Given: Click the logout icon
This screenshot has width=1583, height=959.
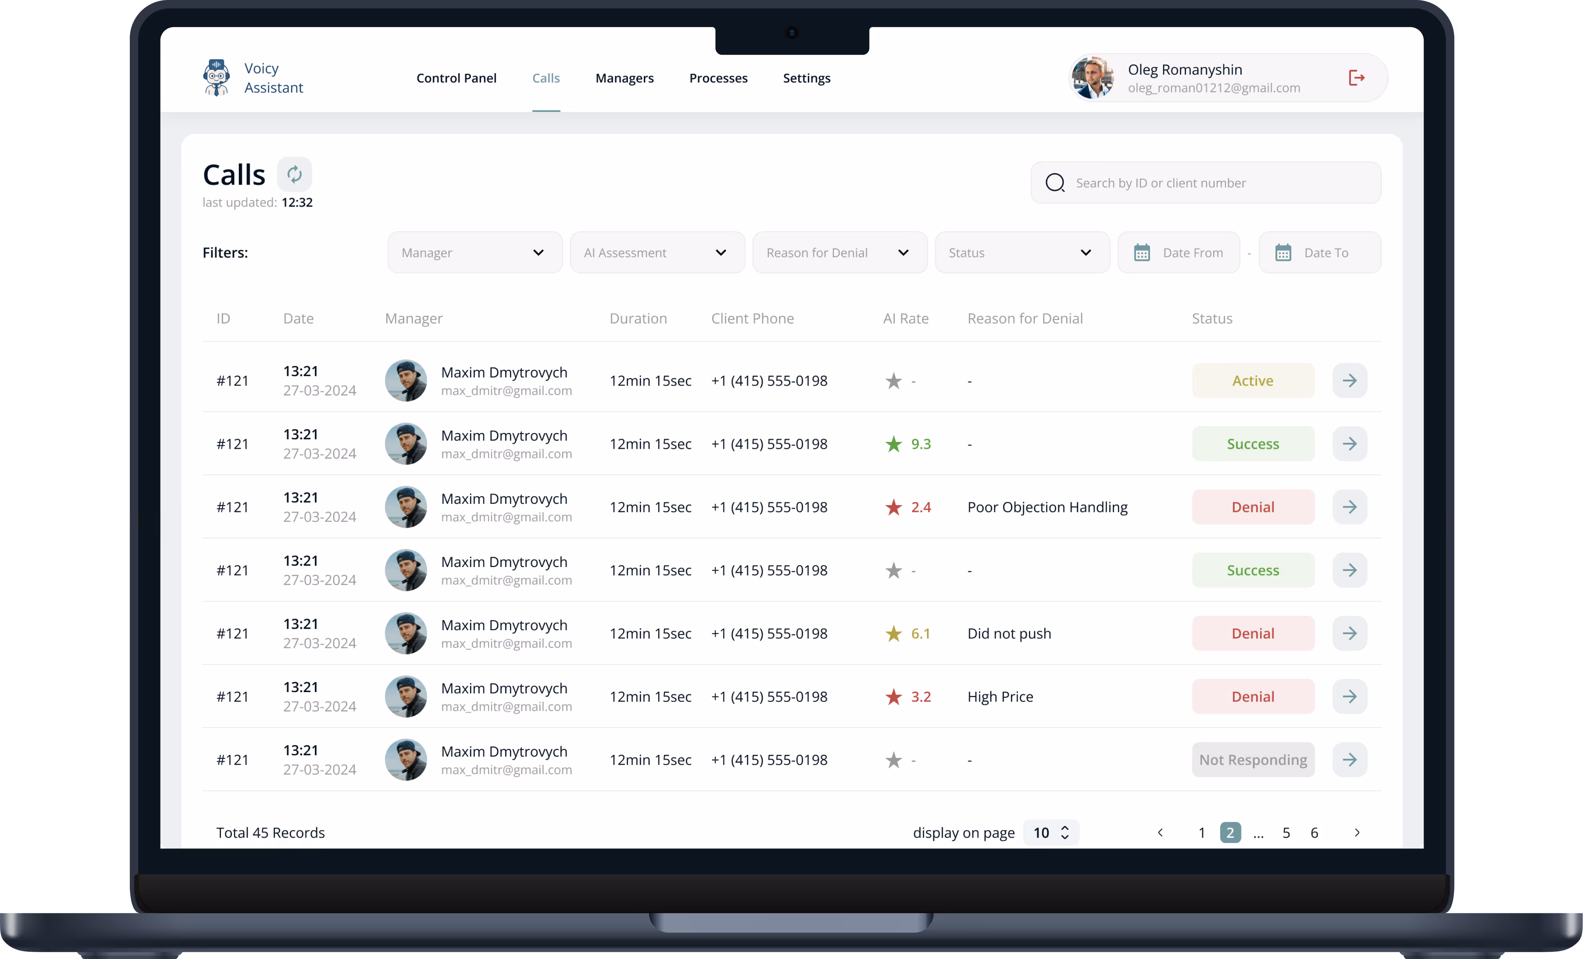Looking at the screenshot, I should click(1356, 78).
